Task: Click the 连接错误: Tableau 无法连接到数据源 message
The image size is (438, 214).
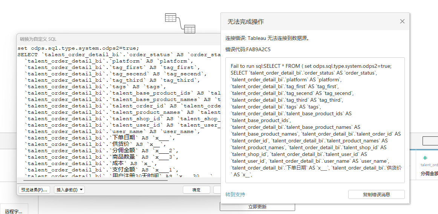Action: click(x=268, y=38)
